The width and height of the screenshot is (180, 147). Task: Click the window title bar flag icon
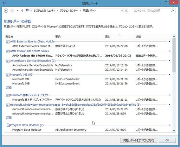pos(4,3)
